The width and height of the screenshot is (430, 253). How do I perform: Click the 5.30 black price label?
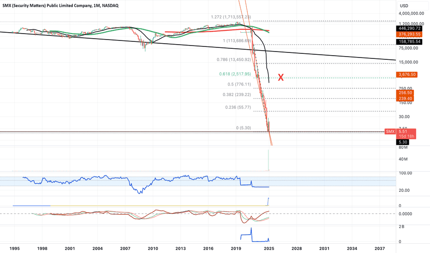click(x=403, y=143)
